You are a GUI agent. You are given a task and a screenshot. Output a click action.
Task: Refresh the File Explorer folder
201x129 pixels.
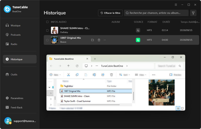point(77,66)
